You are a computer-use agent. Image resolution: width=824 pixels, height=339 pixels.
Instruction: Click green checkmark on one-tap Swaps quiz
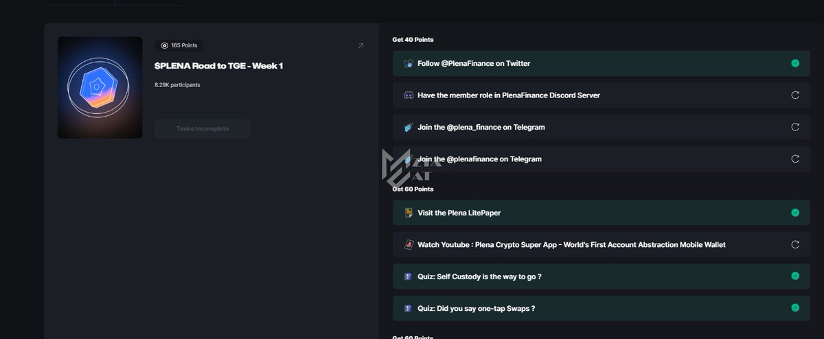(795, 308)
